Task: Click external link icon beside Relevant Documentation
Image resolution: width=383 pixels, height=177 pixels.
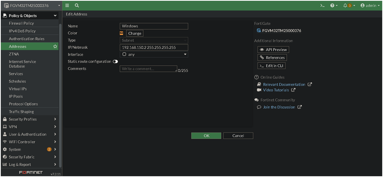Action: coord(310,84)
